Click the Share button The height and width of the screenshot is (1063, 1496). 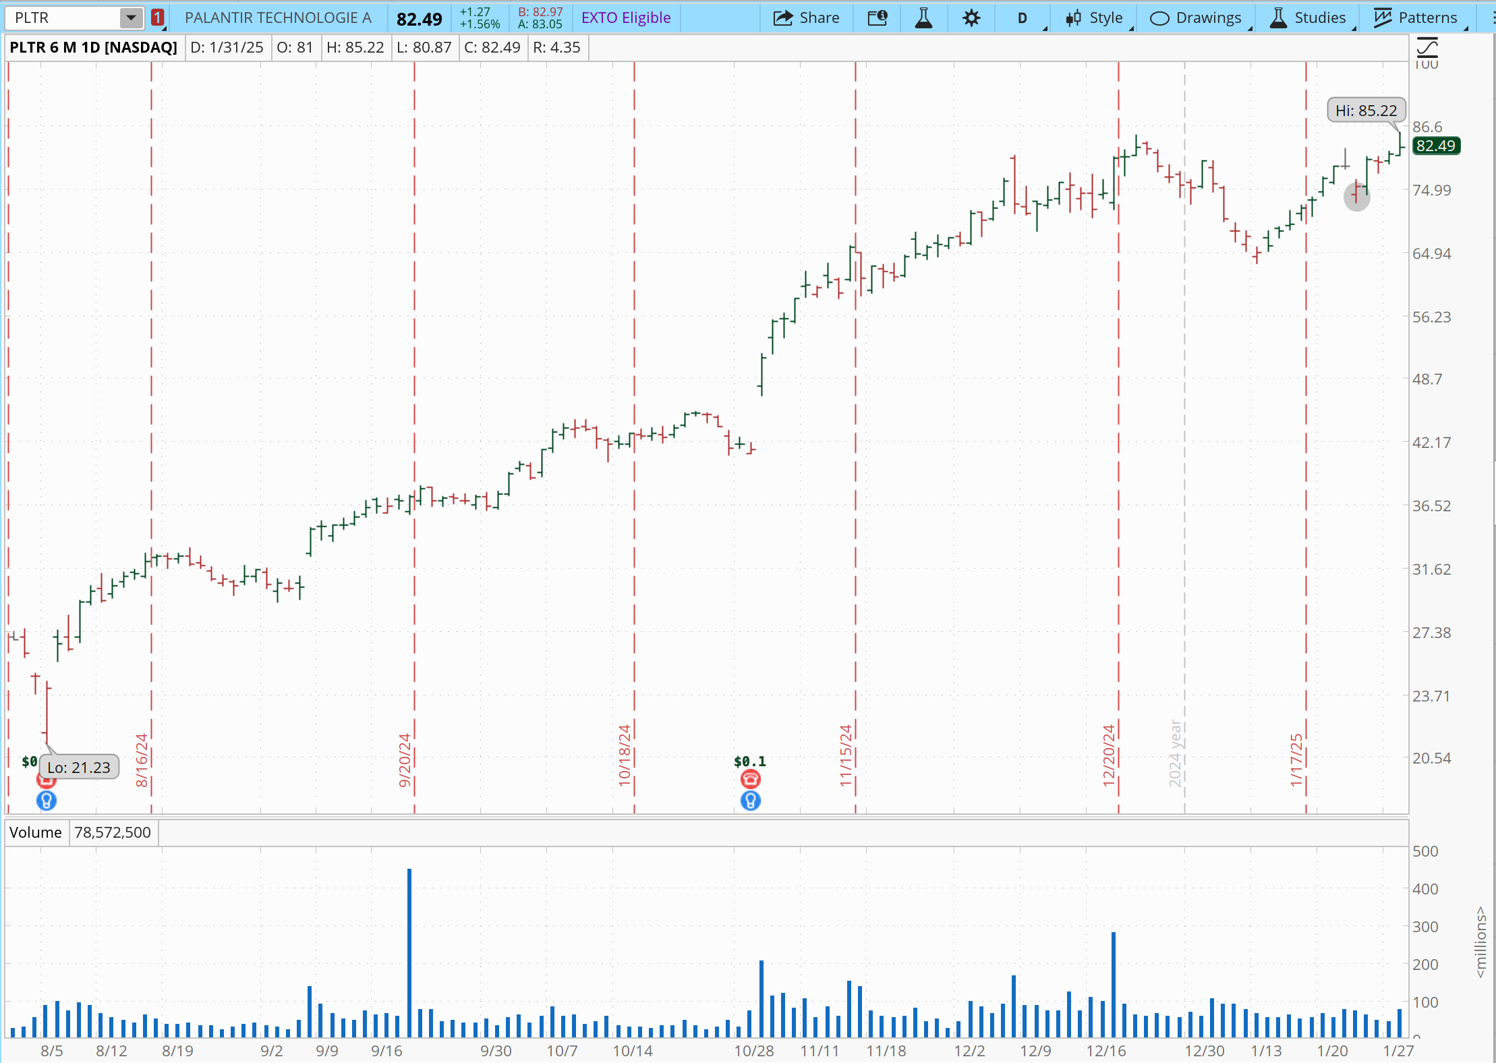806,18
